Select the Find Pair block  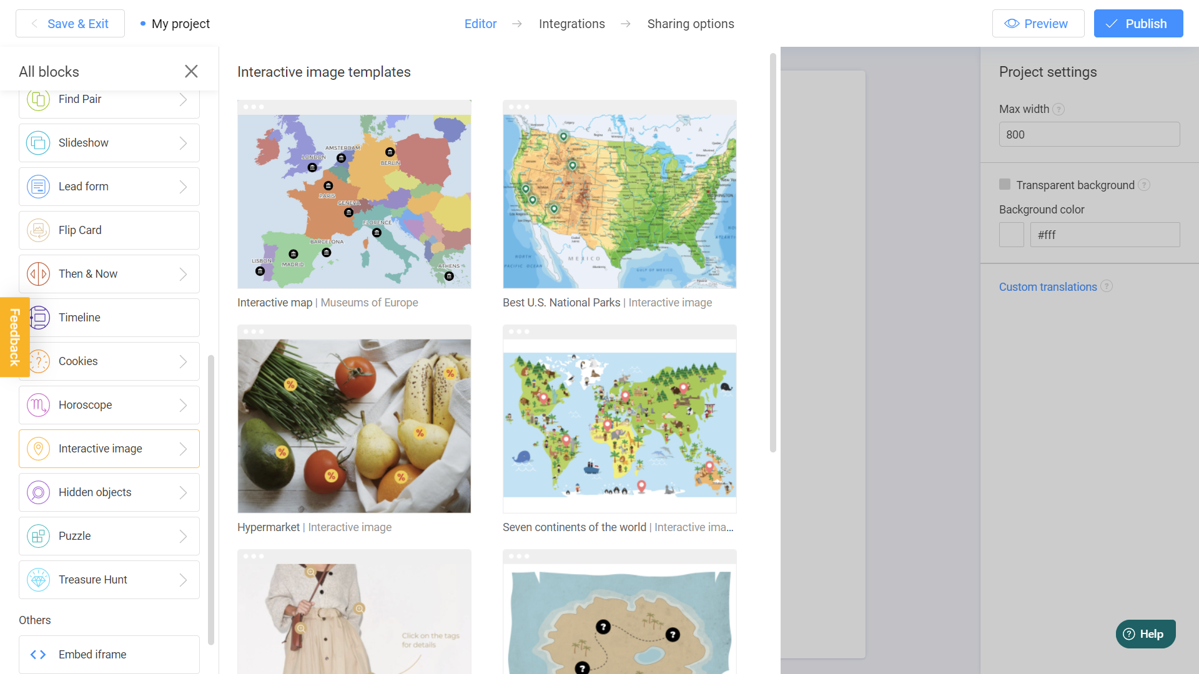pos(109,99)
